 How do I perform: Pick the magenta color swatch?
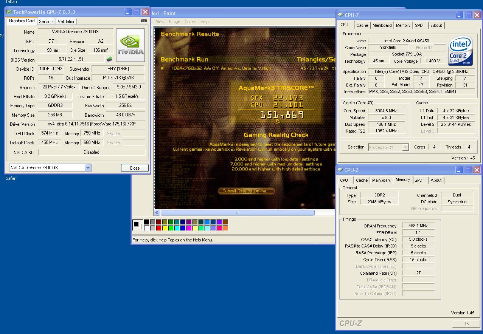coord(189,228)
